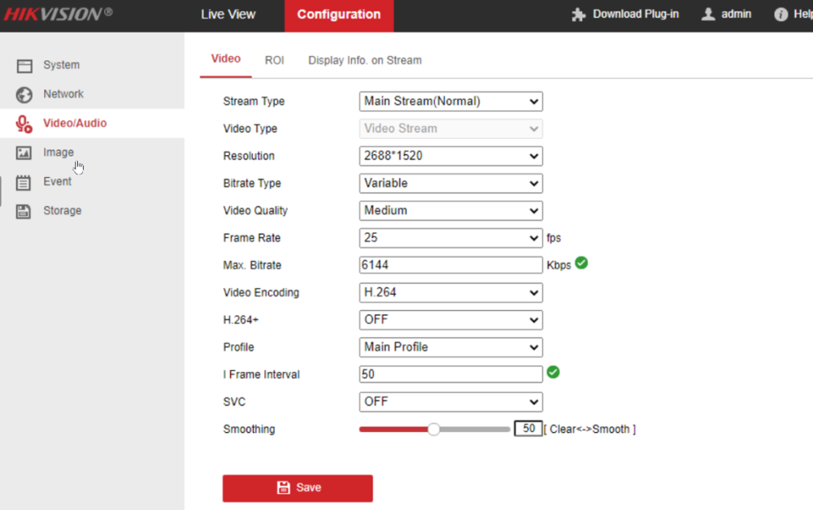
Task: Click the [ Clear<->Smooth ] label
Action: tap(589, 430)
